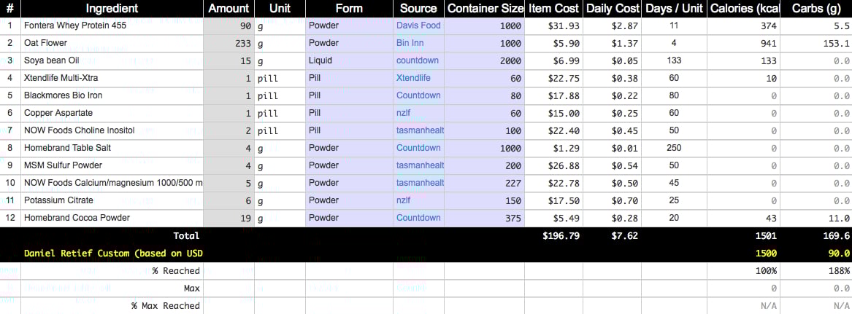
Task: Click the 941 calories cell for Oat Flower
Action: pos(744,43)
